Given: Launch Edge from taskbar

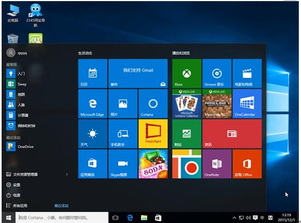Looking at the screenshot, I should tap(130, 218).
